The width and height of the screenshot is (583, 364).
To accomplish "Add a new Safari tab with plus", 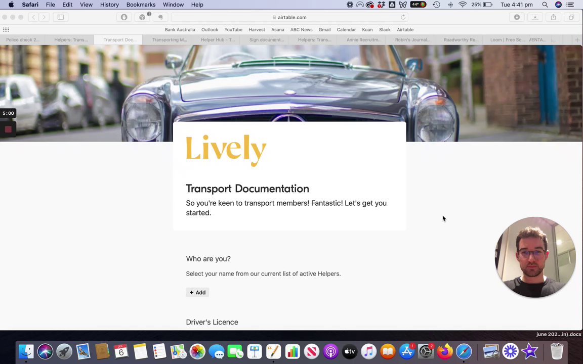I will (x=577, y=40).
